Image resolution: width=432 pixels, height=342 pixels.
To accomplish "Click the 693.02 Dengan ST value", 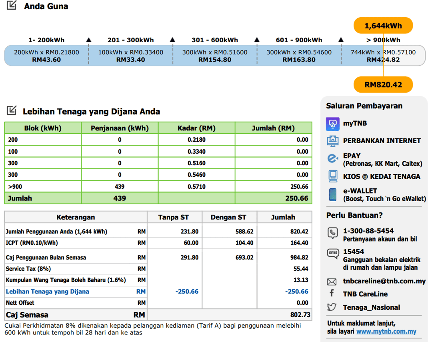I will (244, 258).
